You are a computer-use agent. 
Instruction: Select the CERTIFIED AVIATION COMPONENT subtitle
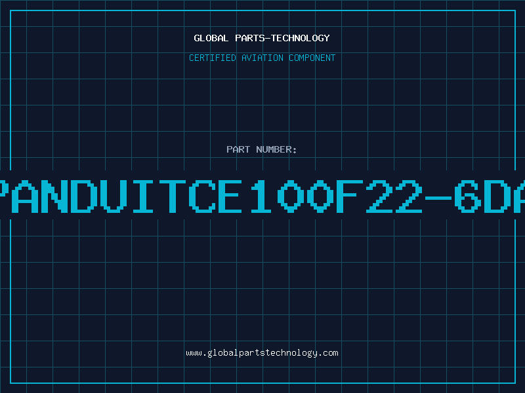(x=262, y=58)
